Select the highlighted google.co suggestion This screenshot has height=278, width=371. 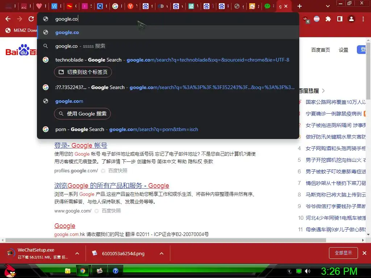(168, 32)
